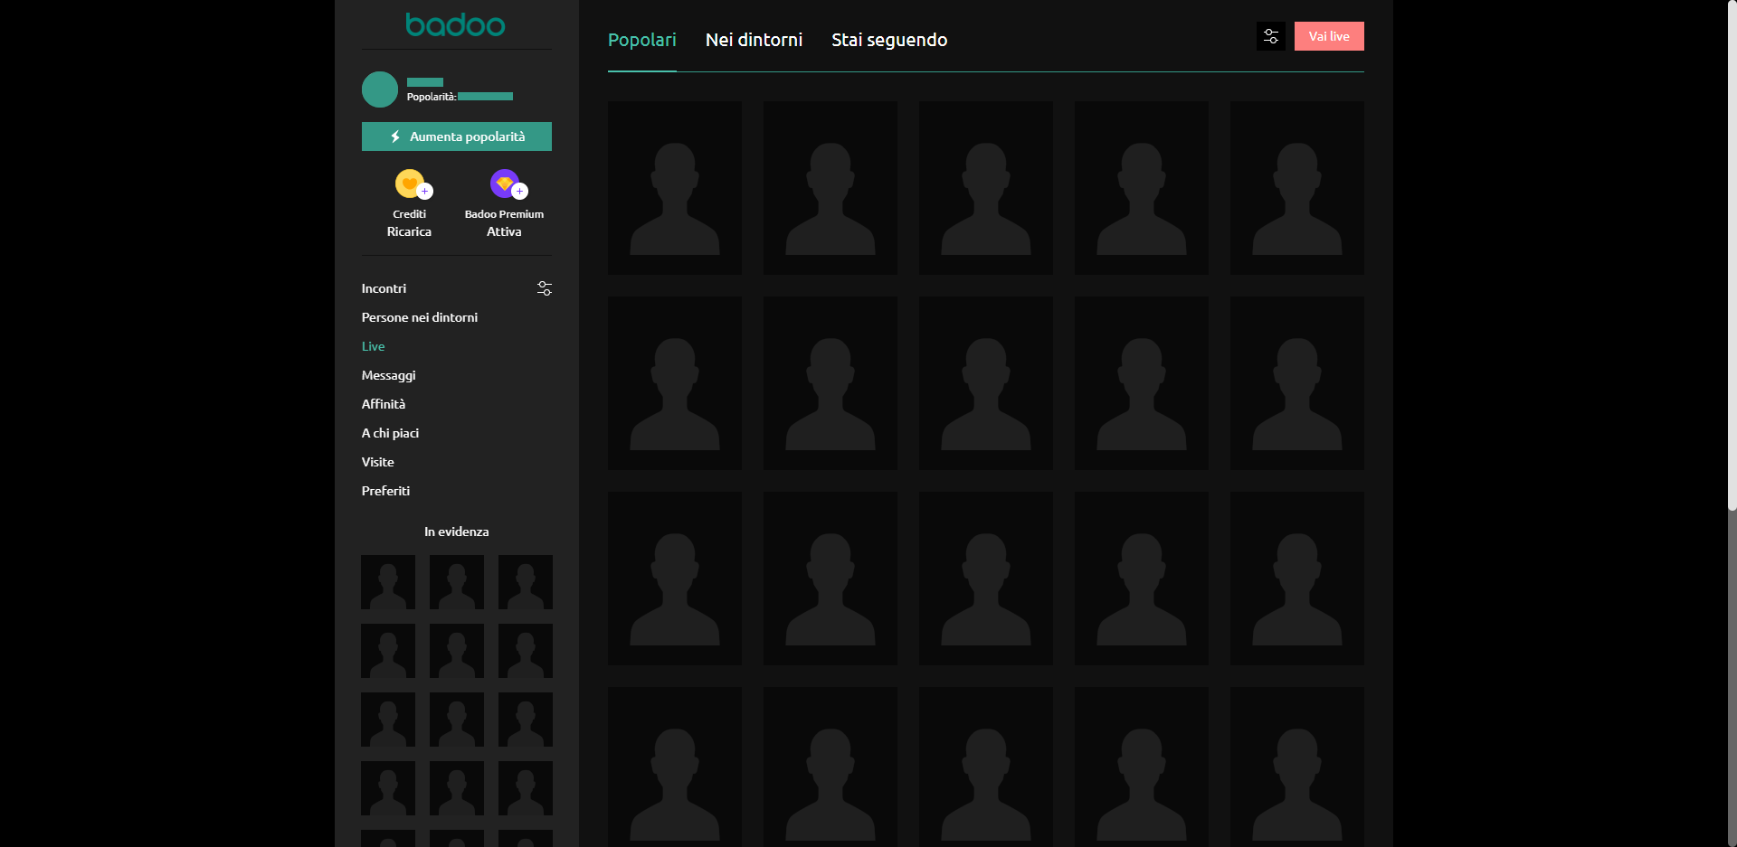
Task: Open the Incontri preferences sliders icon
Action: (544, 287)
